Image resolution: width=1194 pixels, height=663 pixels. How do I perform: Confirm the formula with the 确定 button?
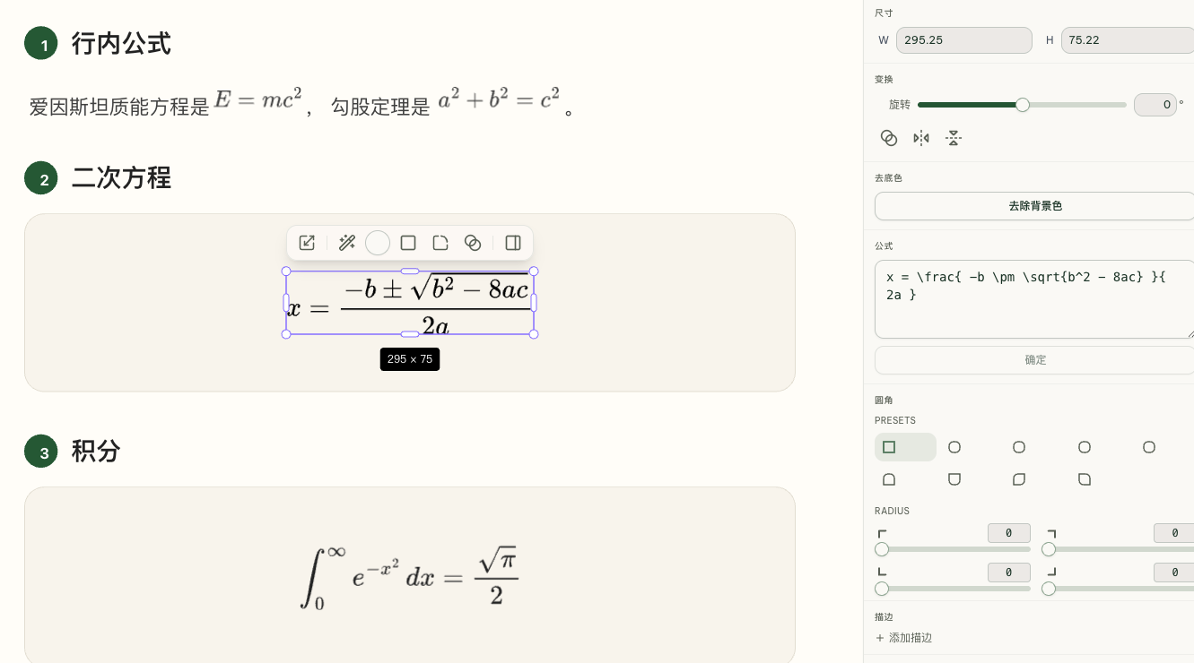(x=1034, y=360)
